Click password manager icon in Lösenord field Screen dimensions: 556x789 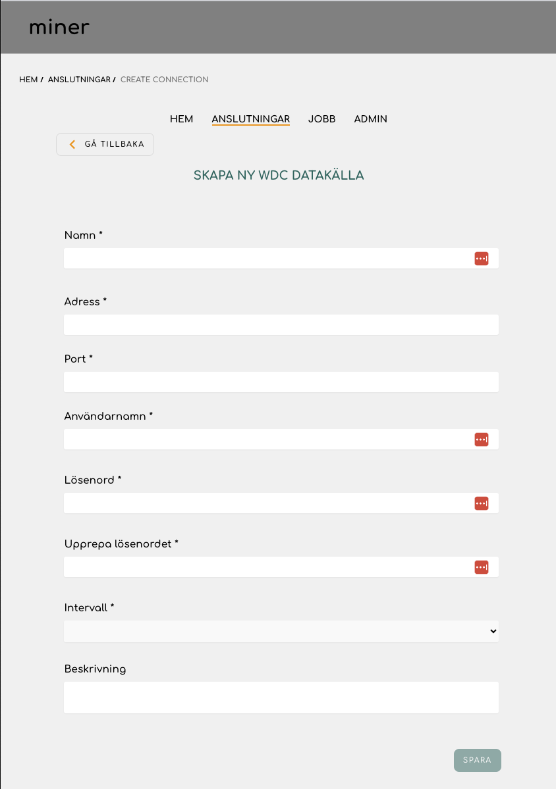[482, 503]
